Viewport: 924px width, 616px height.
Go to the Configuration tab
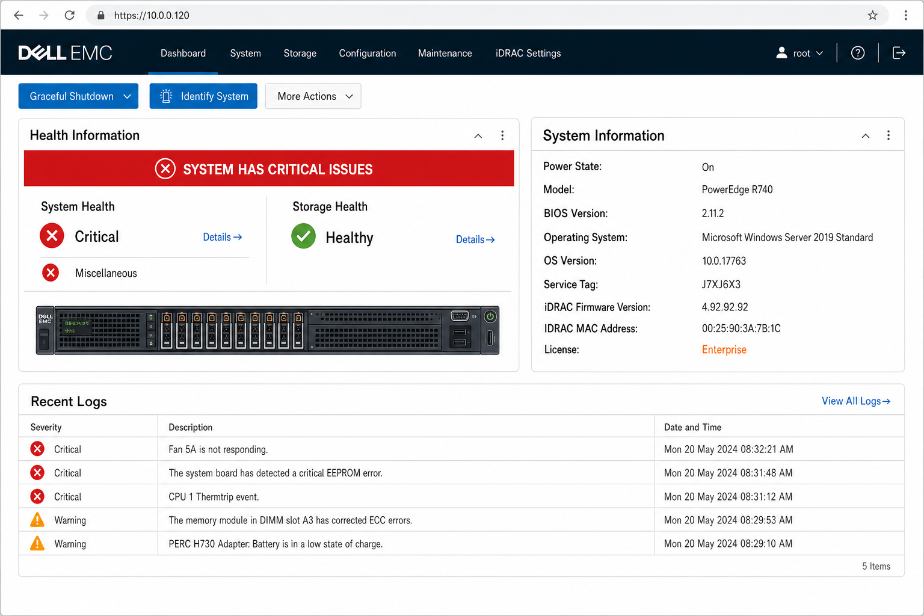(x=368, y=53)
